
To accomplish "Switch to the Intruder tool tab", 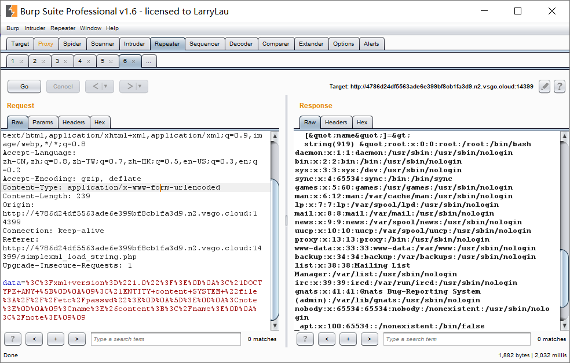I will (134, 43).
